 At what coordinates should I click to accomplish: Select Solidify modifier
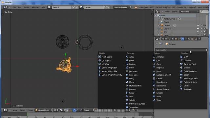[x=132, y=100]
